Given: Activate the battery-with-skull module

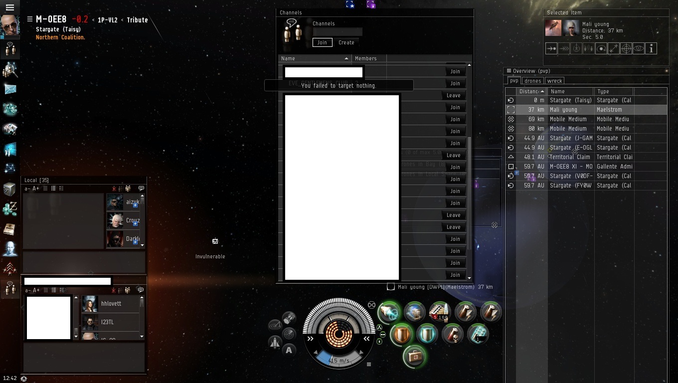Looking at the screenshot, I should click(452, 334).
